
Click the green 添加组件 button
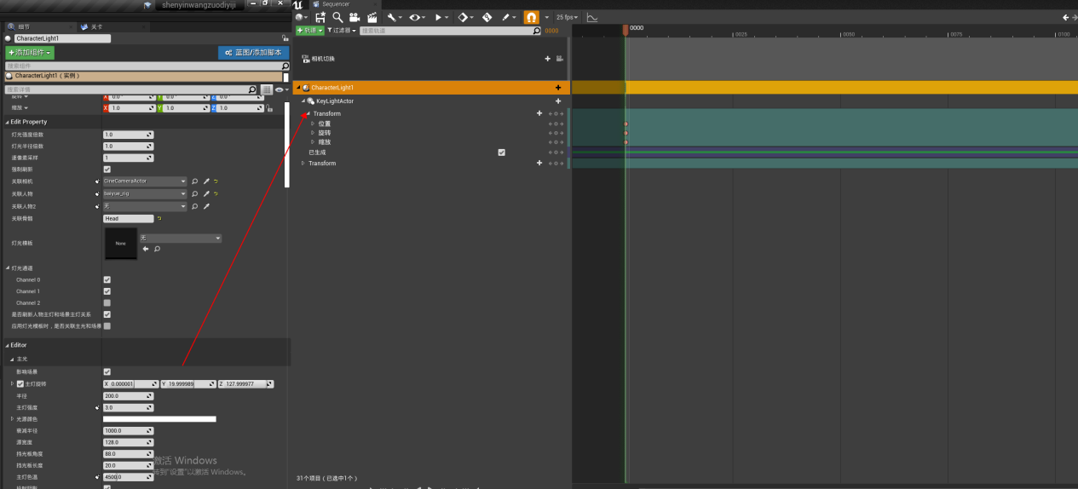(x=30, y=53)
